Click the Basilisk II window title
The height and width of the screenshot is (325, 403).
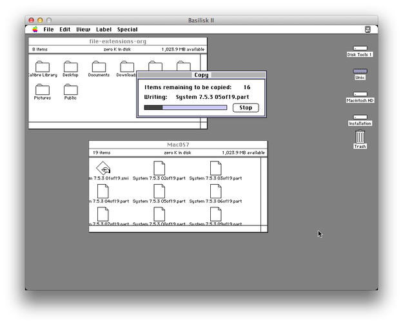click(201, 20)
